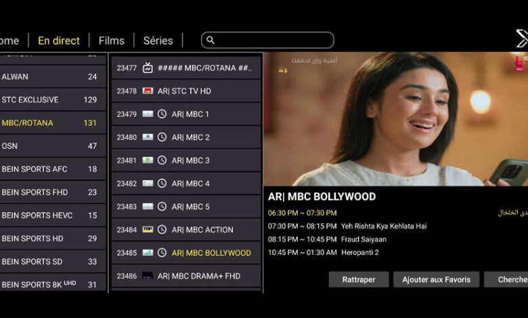
Task: Click the MBC DRAMA+ FHD channel logo
Action: (148, 276)
